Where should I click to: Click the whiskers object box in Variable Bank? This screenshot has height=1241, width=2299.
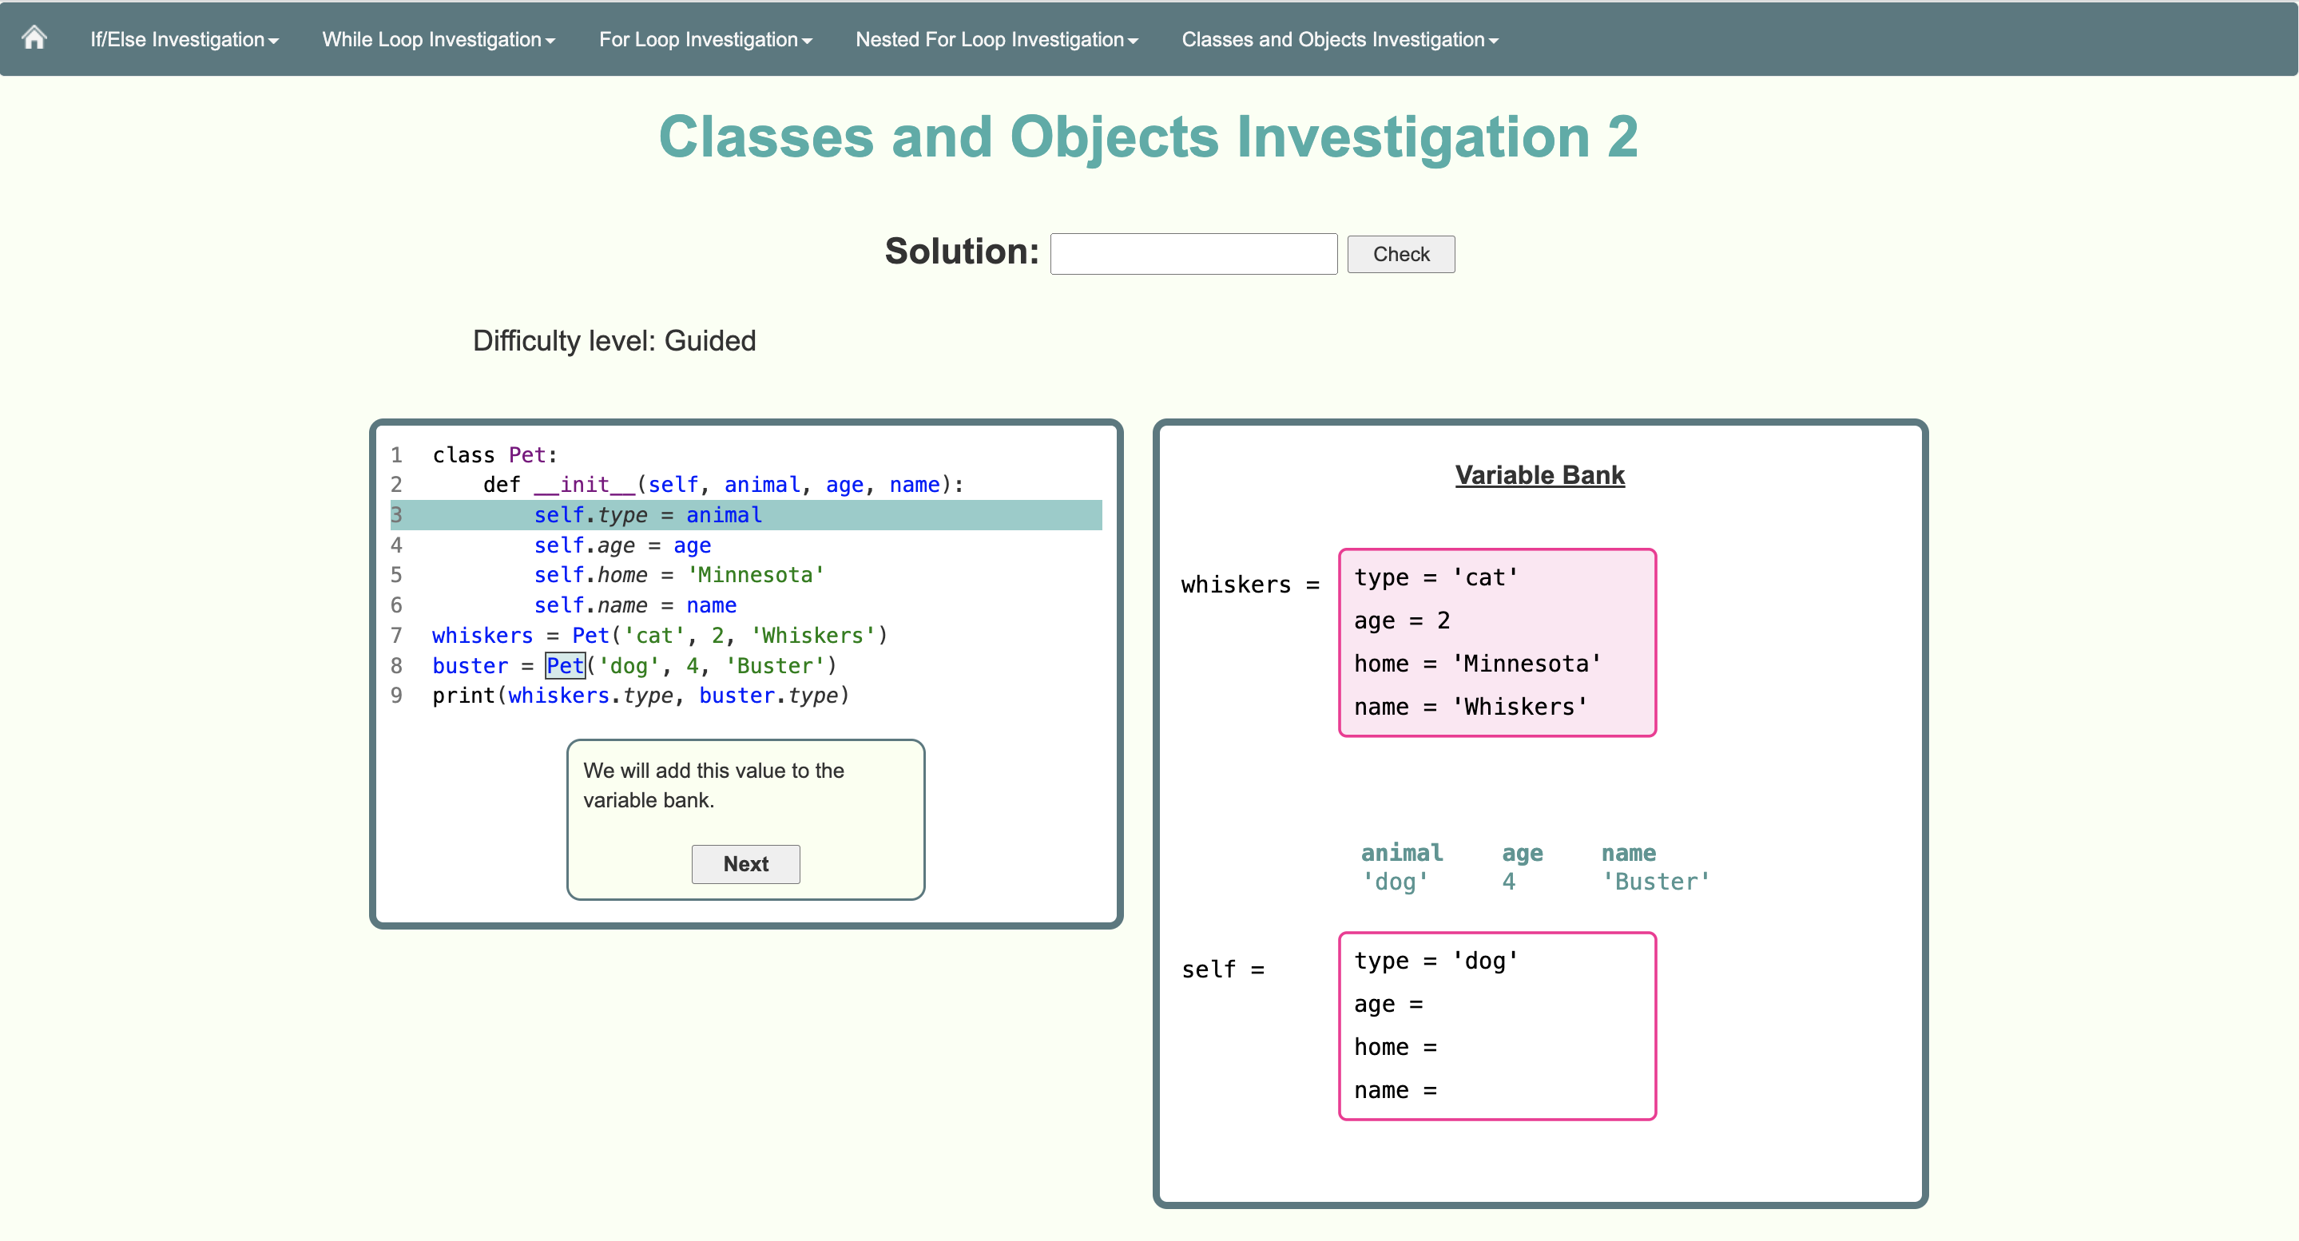[x=1495, y=641]
